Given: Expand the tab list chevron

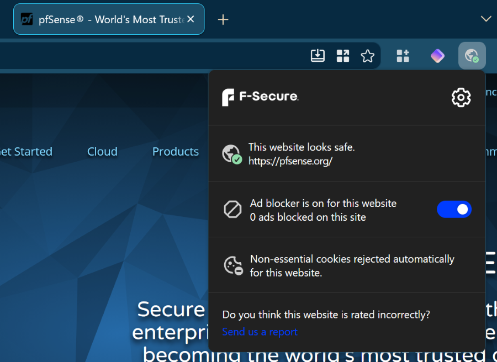Looking at the screenshot, I should point(486,19).
